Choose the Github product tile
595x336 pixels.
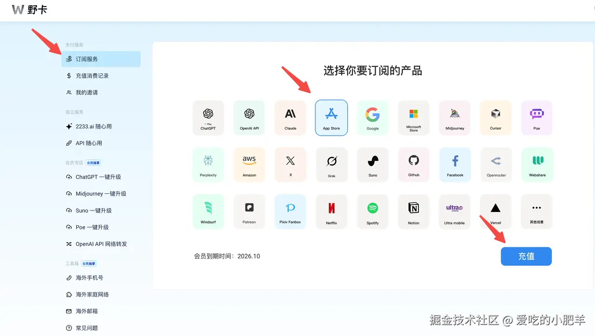coord(414,165)
